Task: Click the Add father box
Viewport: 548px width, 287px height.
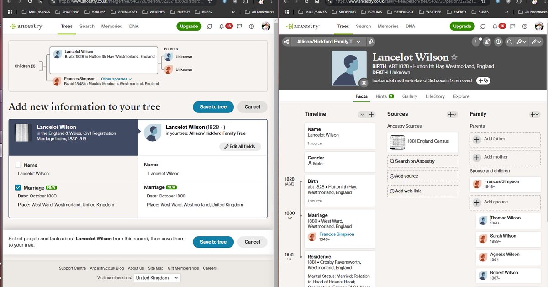Action: (505, 139)
